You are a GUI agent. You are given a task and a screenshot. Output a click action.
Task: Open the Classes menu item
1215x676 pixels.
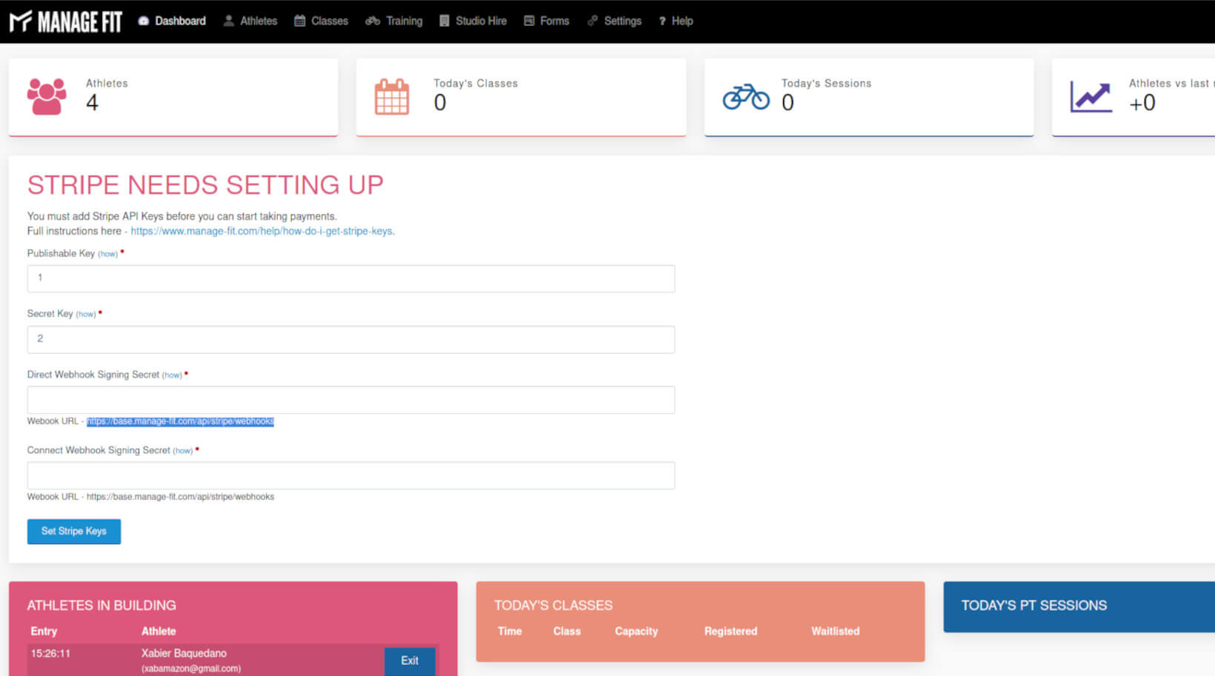tap(321, 21)
